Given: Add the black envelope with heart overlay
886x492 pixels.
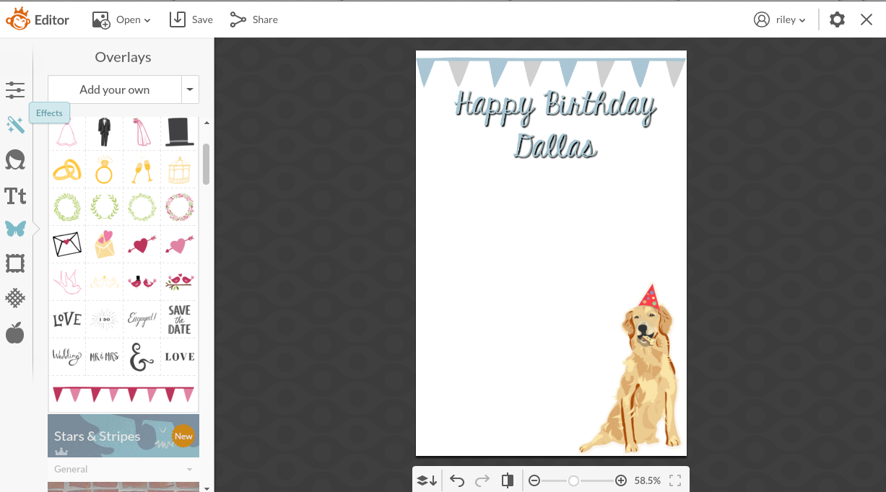Looking at the screenshot, I should pyautogui.click(x=66, y=245).
